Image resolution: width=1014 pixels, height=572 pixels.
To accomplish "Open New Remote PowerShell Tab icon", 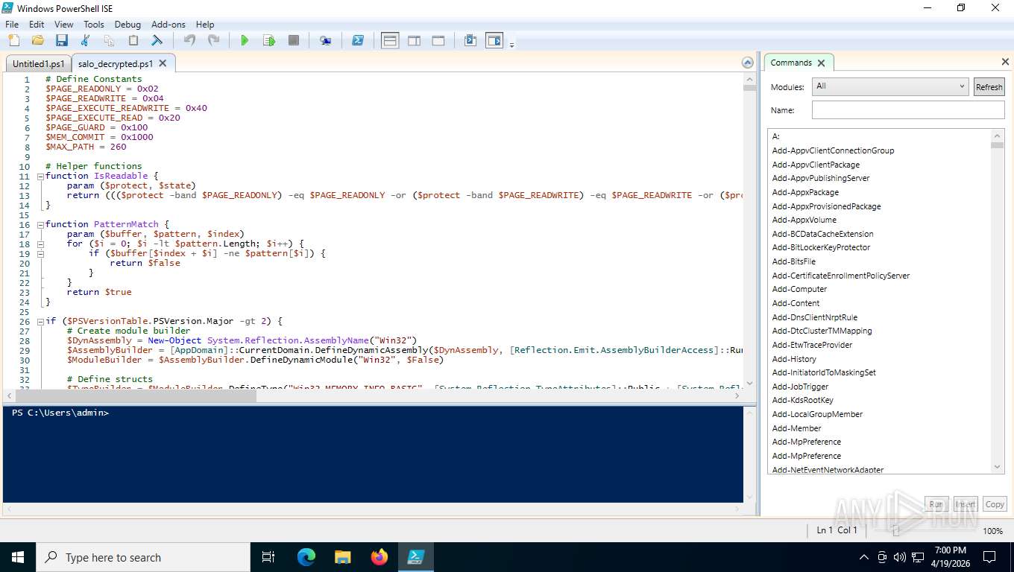I will pos(326,40).
